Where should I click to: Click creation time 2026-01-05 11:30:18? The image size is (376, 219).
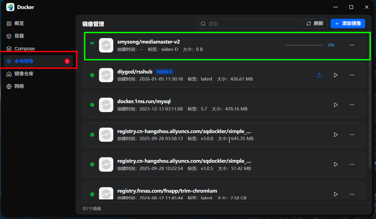[161, 79]
